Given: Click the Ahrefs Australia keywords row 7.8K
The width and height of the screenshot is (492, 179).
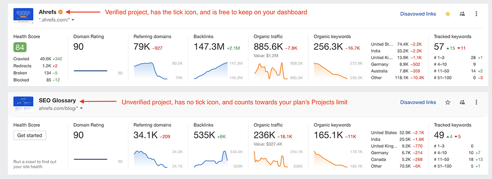Looking at the screenshot, I should click(396, 71).
